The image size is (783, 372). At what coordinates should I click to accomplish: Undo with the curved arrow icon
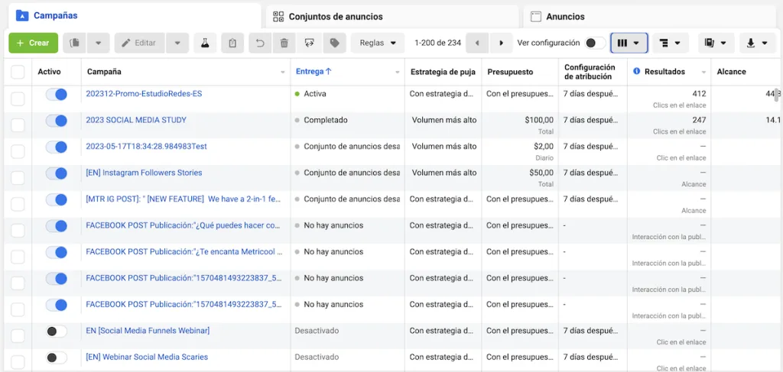[x=260, y=43]
